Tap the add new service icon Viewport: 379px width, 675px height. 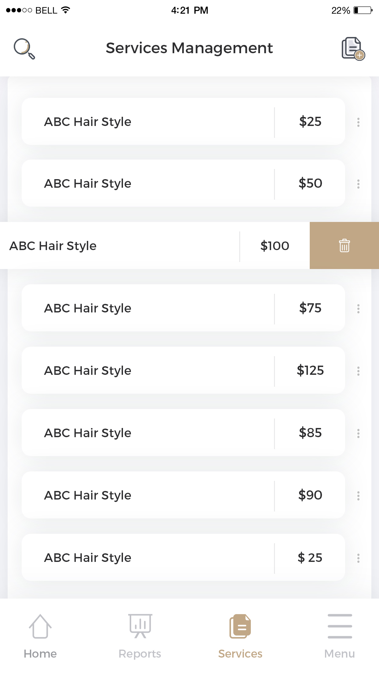point(353,49)
